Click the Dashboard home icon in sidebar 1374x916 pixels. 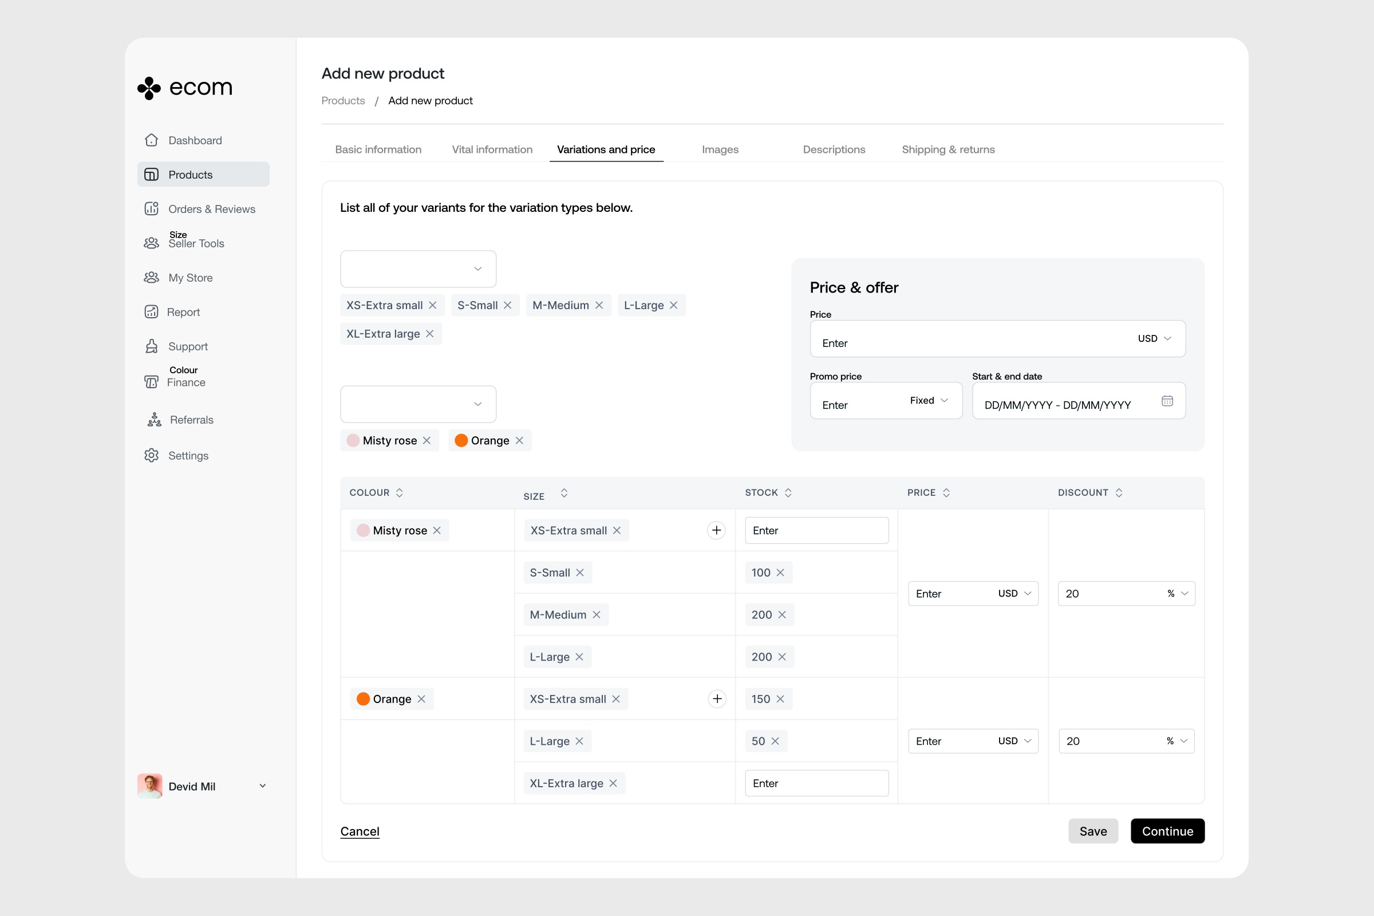click(x=151, y=140)
